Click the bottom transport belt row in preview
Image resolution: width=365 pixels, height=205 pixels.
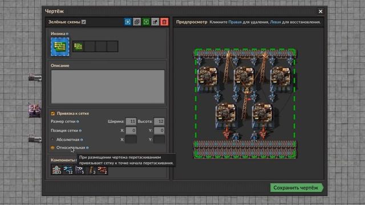click(245, 153)
